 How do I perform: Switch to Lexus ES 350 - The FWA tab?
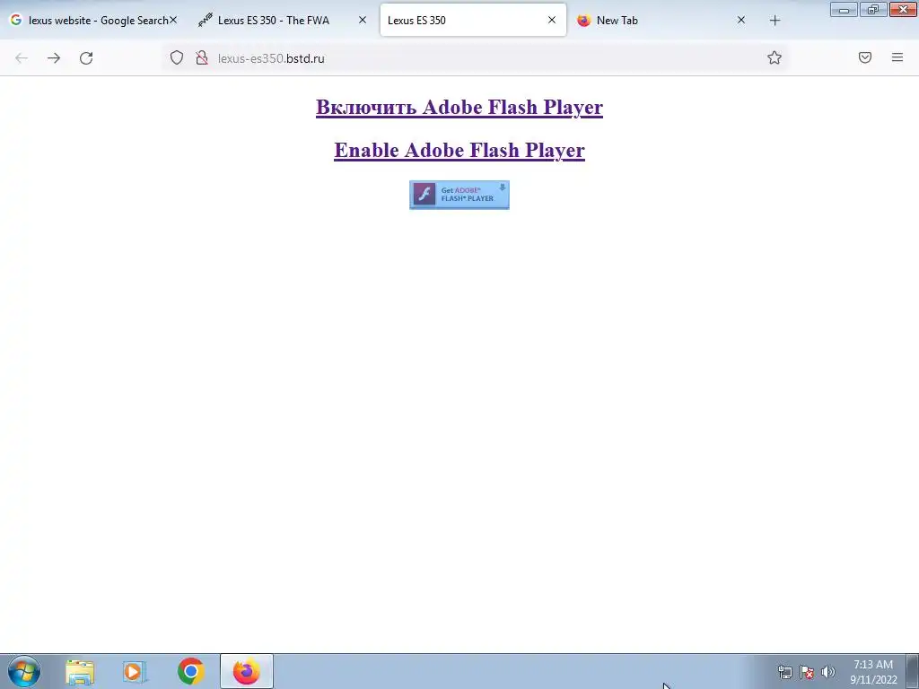click(283, 20)
